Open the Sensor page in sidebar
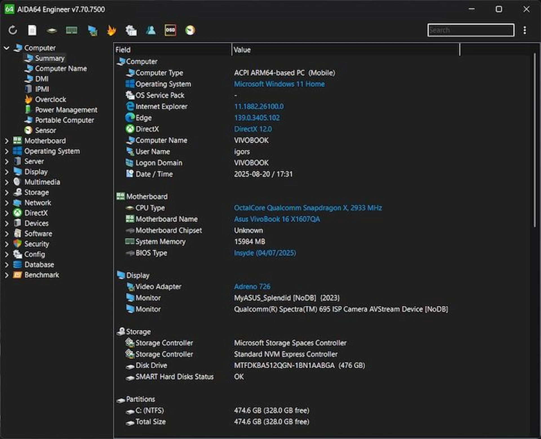This screenshot has height=439, width=541. 45,130
